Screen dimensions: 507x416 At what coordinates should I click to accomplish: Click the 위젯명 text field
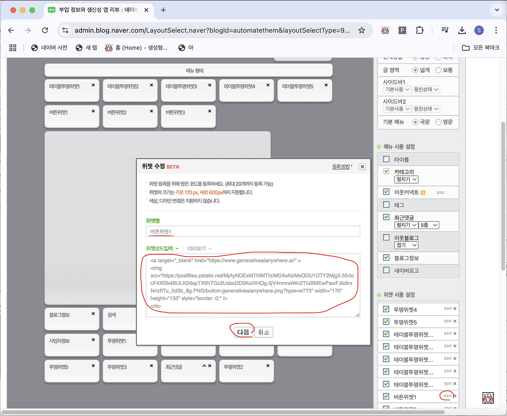point(253,231)
